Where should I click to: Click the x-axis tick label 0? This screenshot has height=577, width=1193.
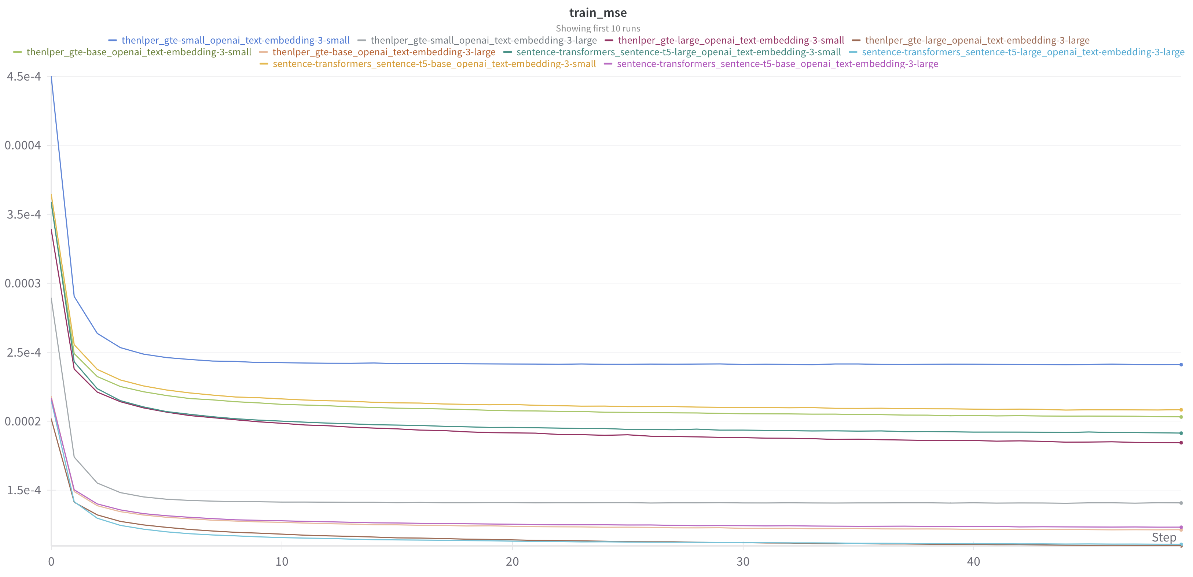point(51,561)
